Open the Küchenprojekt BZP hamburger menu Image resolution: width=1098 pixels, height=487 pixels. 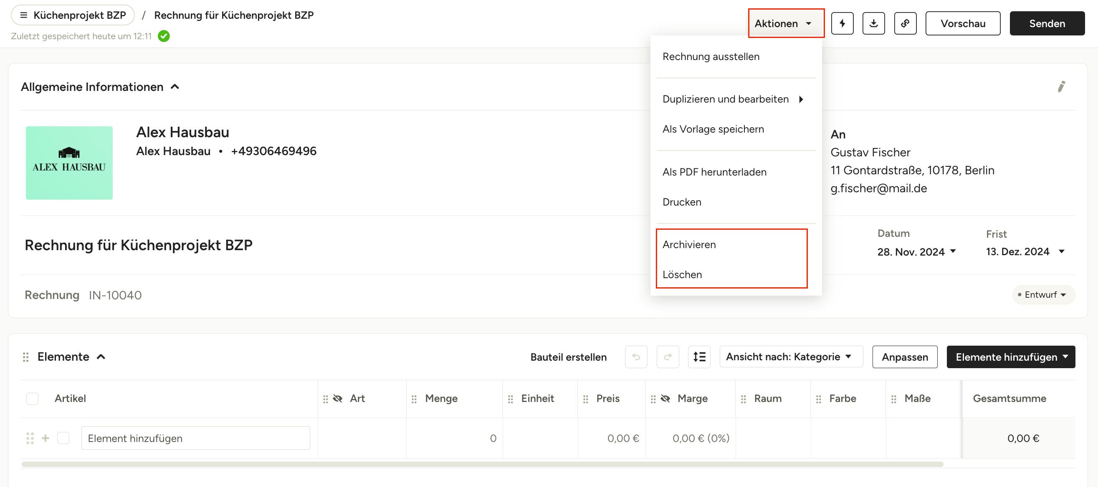click(x=24, y=15)
